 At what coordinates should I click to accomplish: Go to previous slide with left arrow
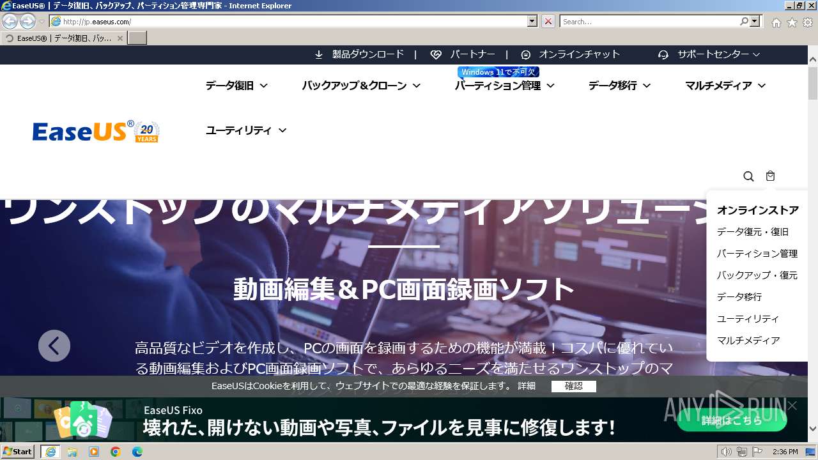pos(54,346)
